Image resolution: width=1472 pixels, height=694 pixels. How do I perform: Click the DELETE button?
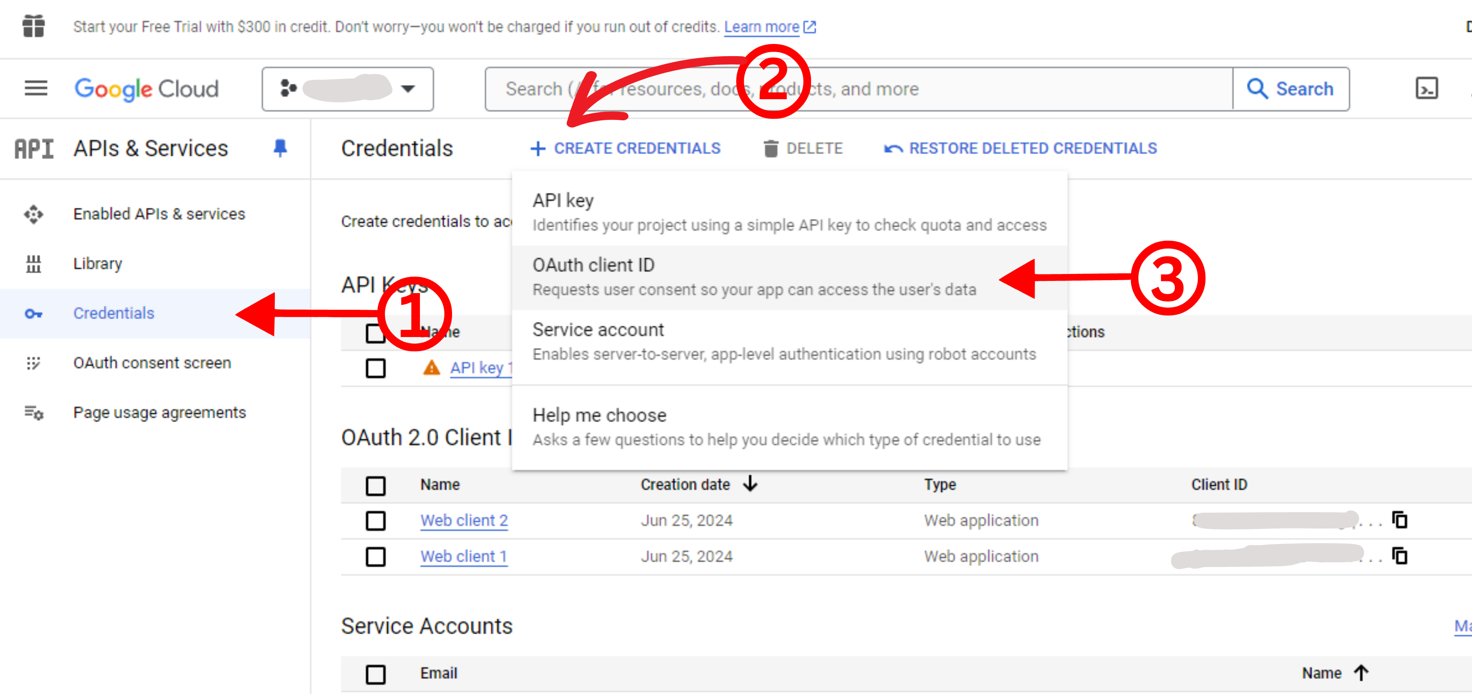803,149
